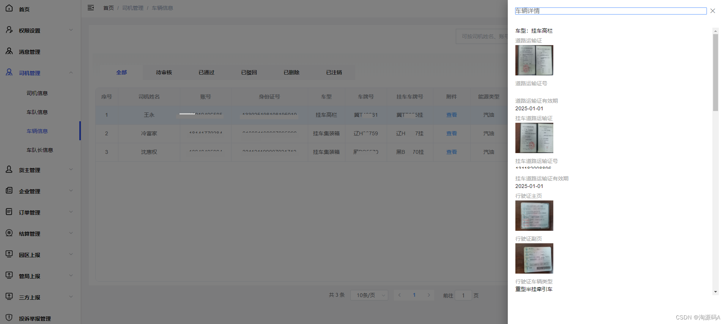The height and width of the screenshot is (324, 726).
Task: Click 查看 link in 冷富家 row
Action: coord(452,133)
